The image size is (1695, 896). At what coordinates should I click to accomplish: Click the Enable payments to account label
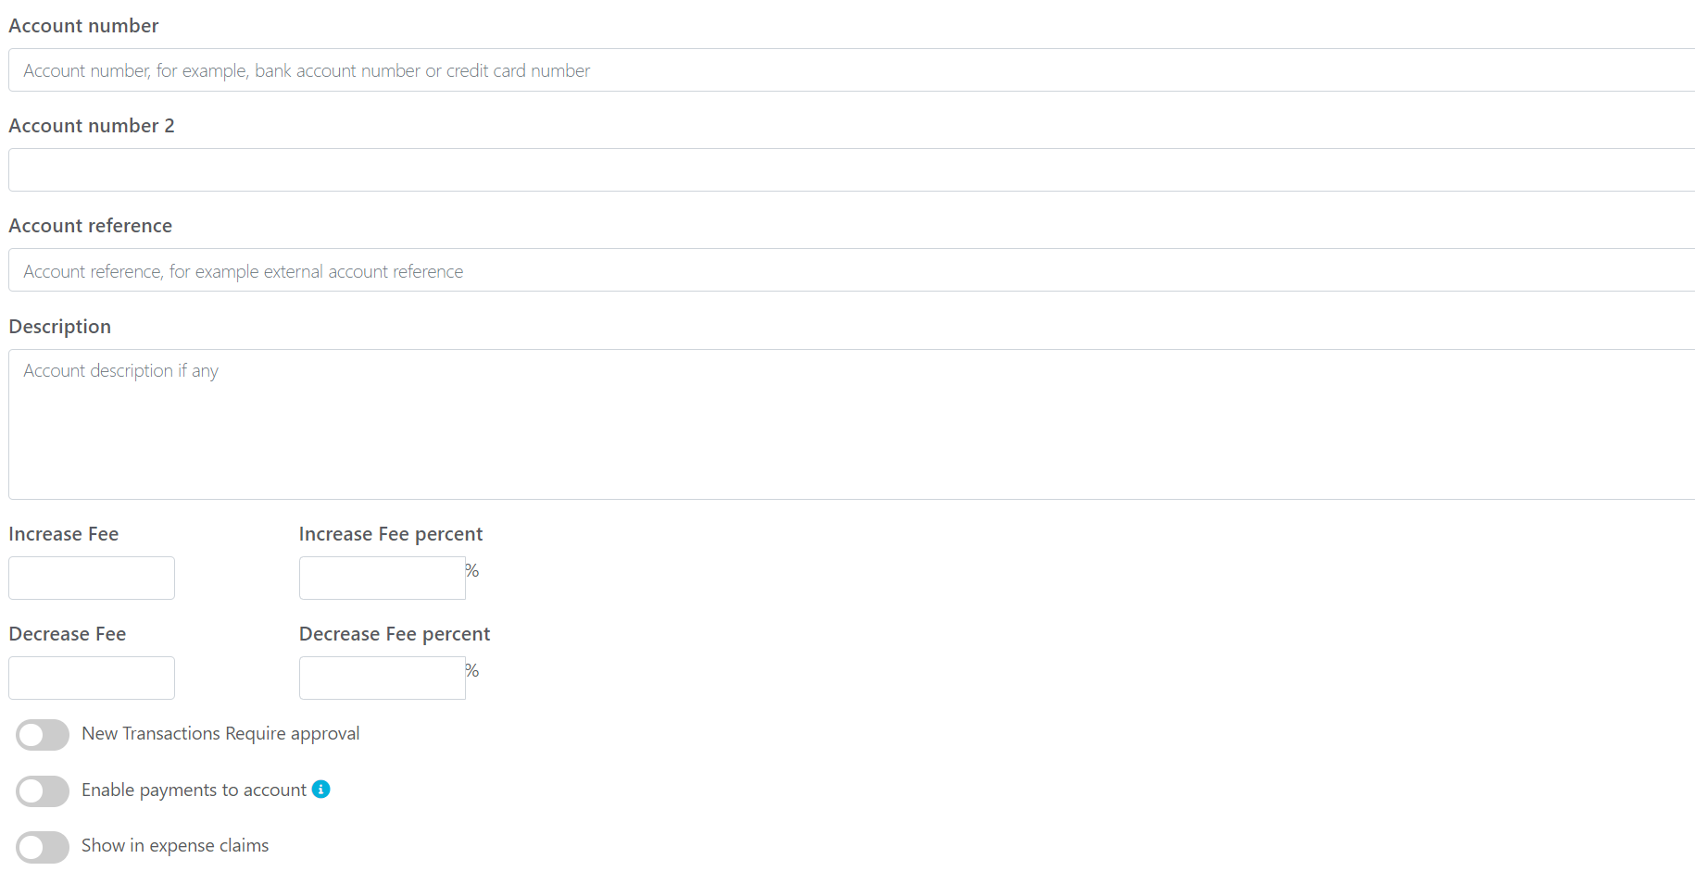click(x=194, y=790)
